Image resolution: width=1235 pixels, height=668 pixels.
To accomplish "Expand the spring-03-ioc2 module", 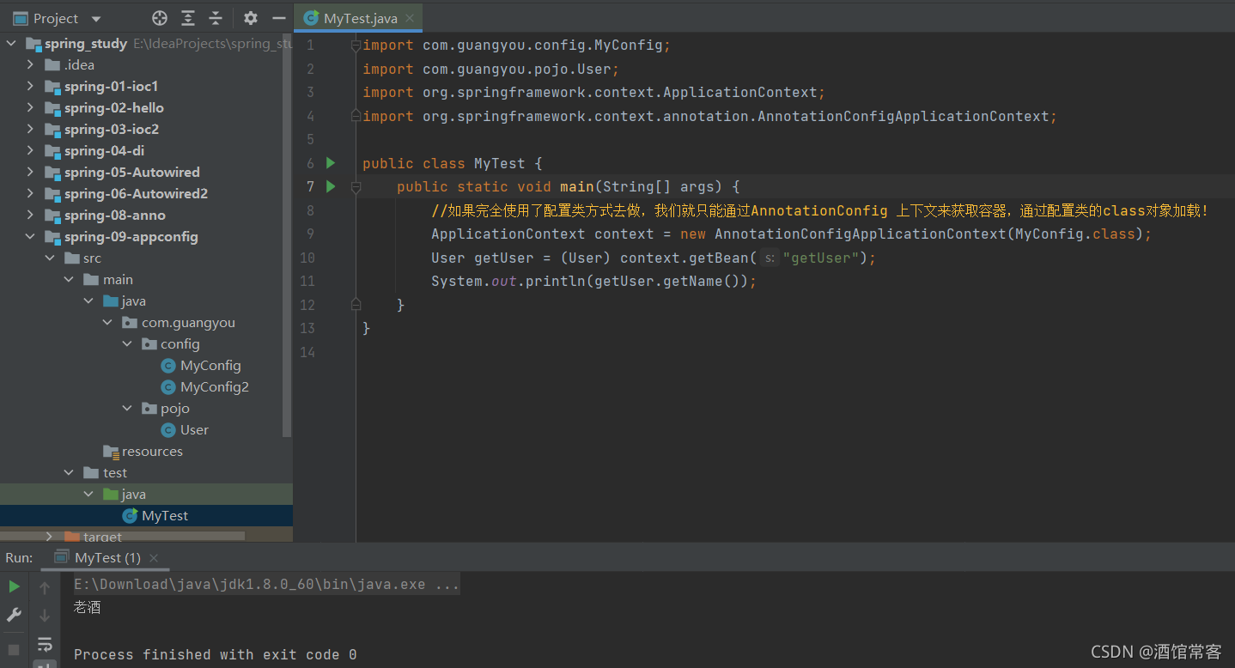I will point(31,130).
